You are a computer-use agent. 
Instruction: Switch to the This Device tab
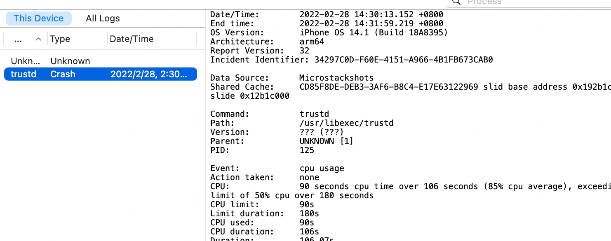click(x=38, y=19)
